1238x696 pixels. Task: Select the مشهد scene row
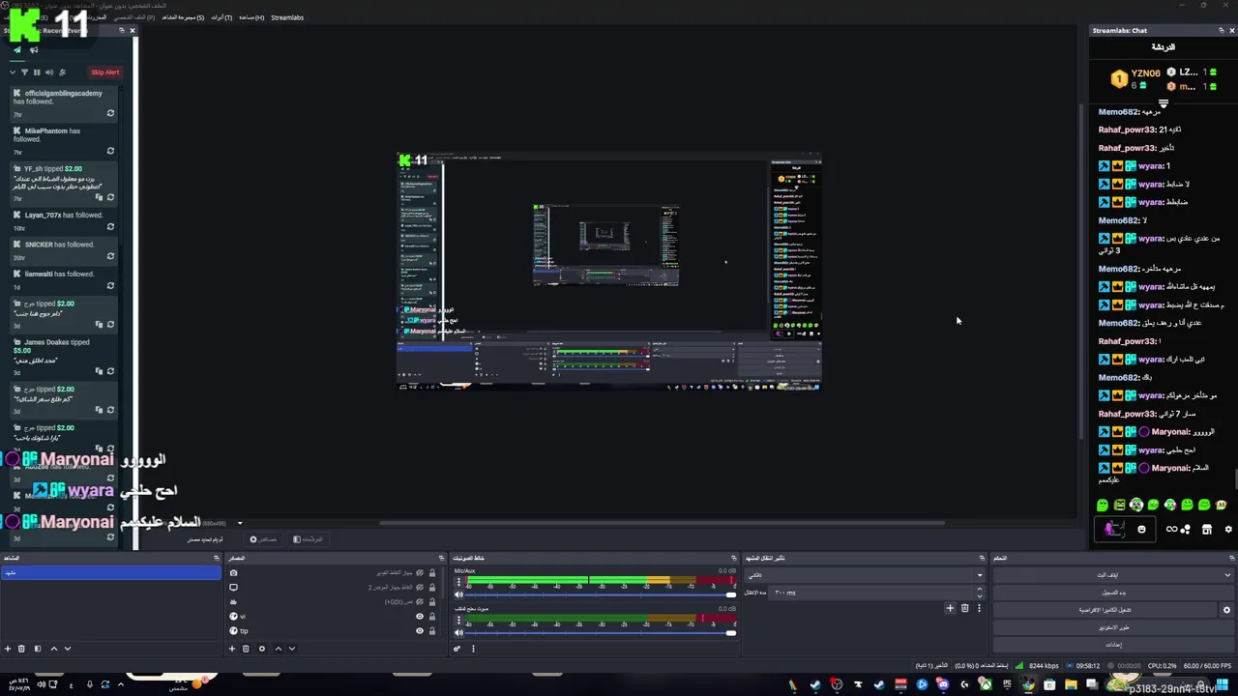pos(110,572)
